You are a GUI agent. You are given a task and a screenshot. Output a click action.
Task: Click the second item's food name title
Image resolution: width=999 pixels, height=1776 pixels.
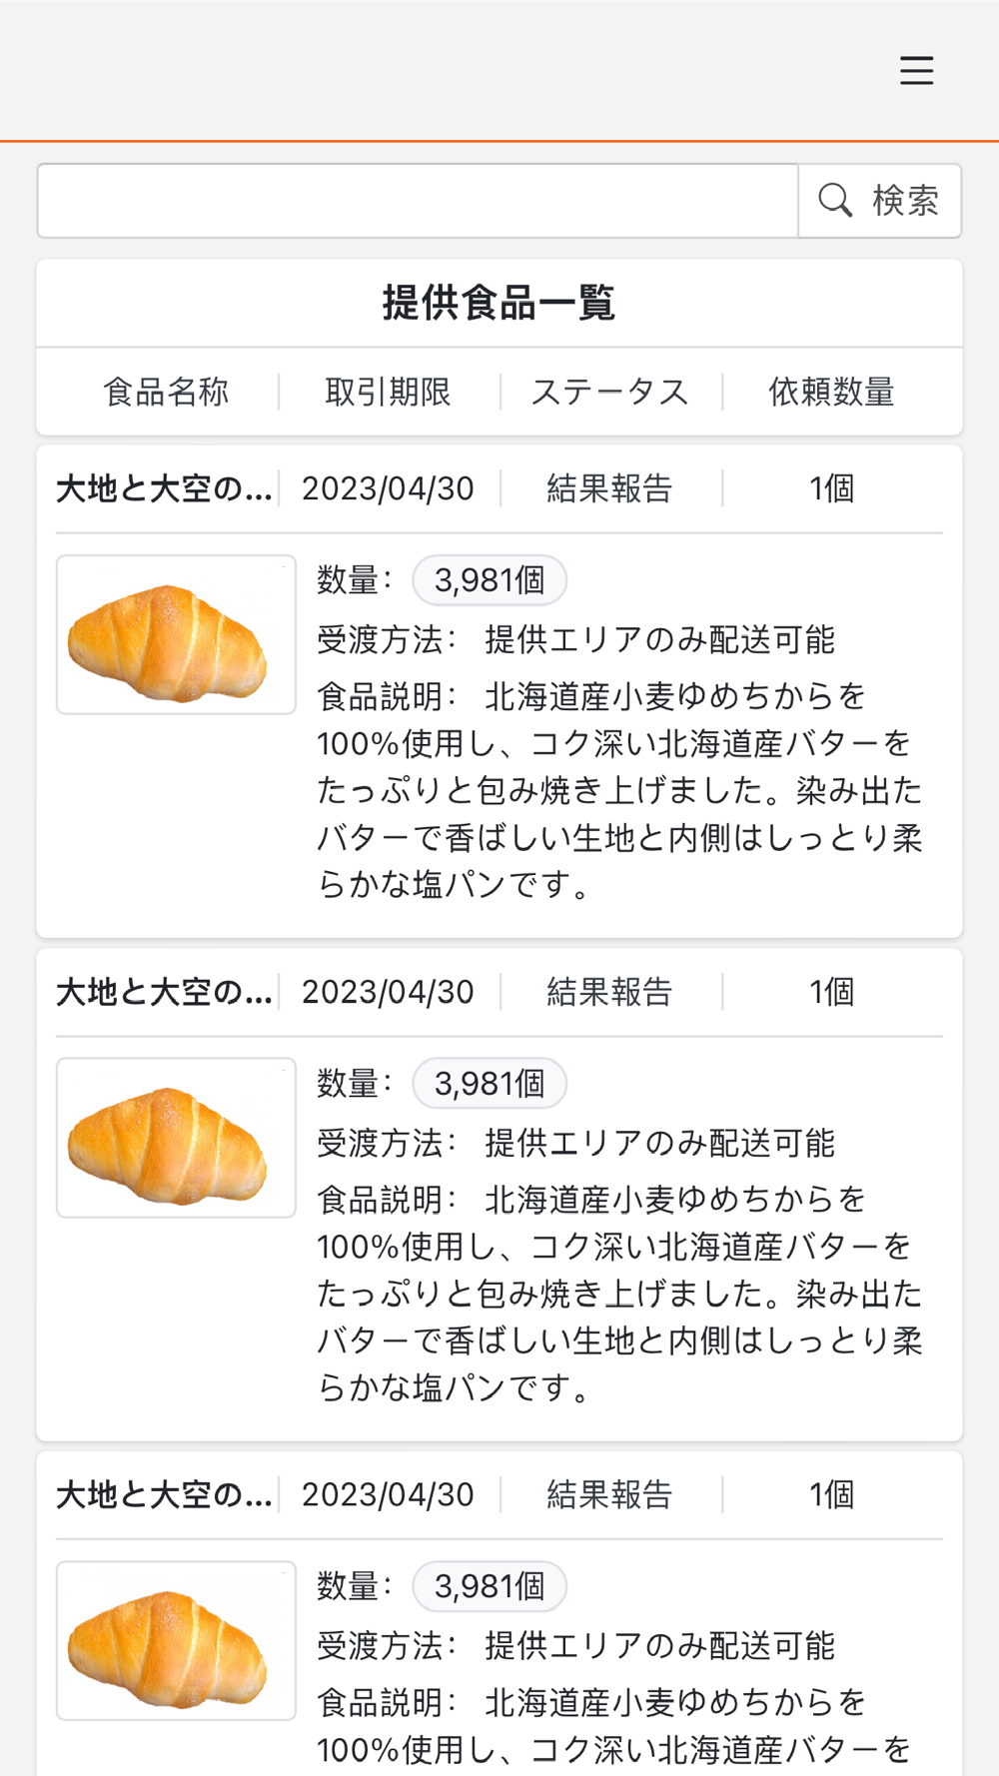pos(165,993)
